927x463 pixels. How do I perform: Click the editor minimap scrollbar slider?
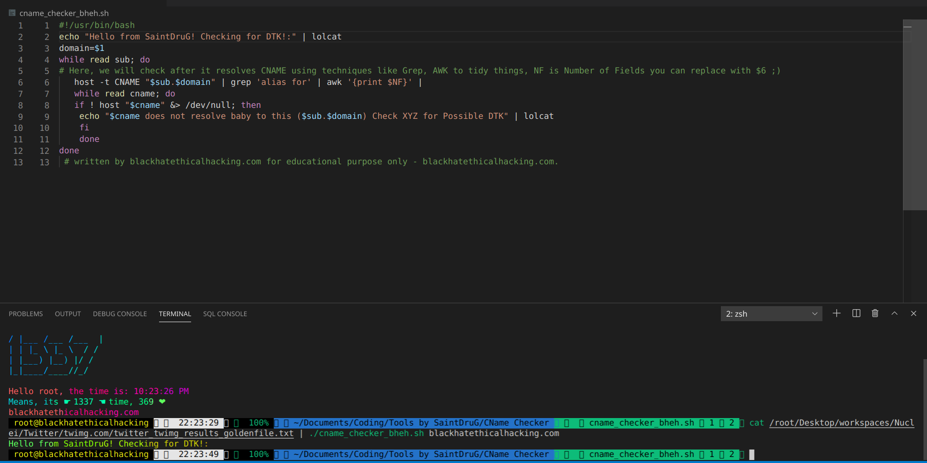[x=914, y=115]
